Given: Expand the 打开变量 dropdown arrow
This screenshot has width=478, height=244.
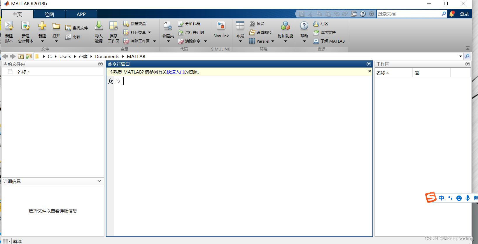Looking at the screenshot, I should click(150, 32).
